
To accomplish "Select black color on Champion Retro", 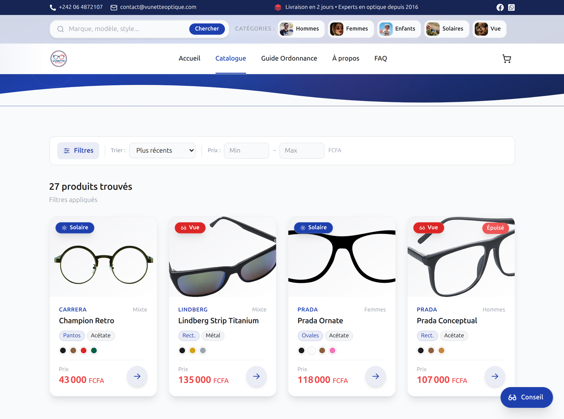I will pyautogui.click(x=63, y=351).
